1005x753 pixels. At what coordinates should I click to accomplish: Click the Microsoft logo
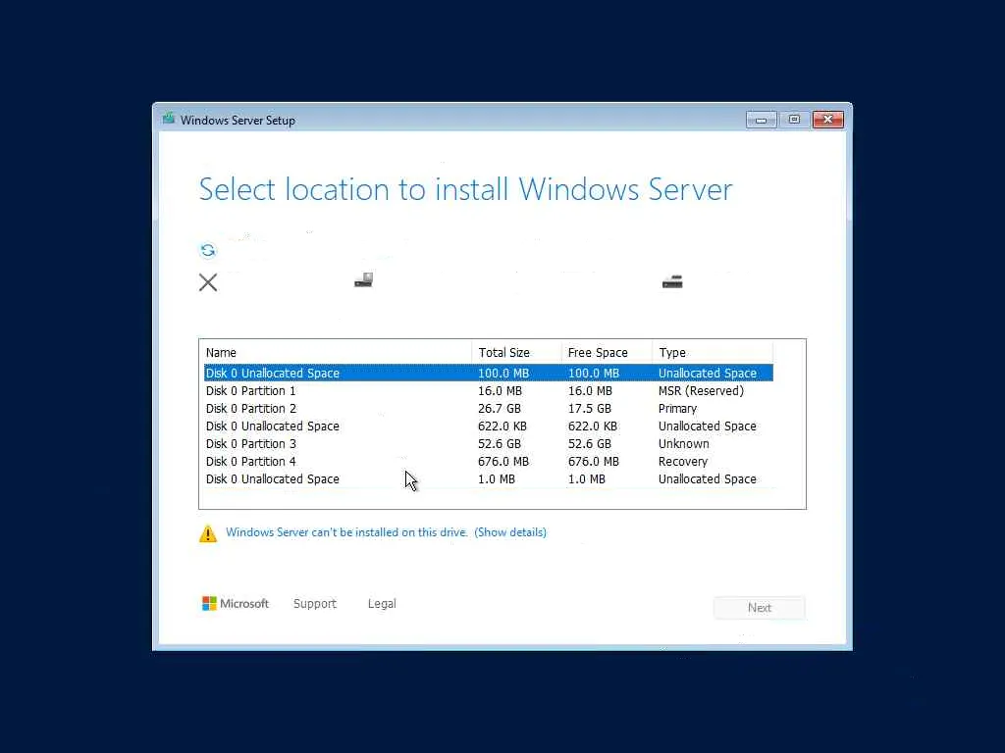pyautogui.click(x=236, y=604)
